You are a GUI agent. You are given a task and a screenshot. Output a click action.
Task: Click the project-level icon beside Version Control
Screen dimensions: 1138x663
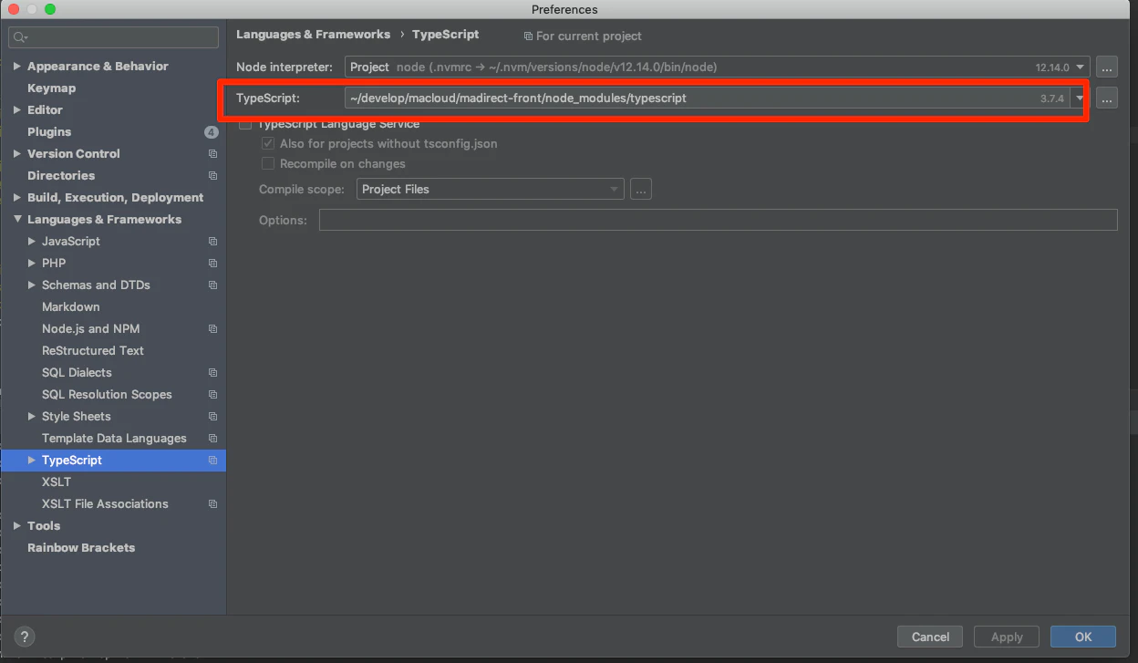(212, 154)
